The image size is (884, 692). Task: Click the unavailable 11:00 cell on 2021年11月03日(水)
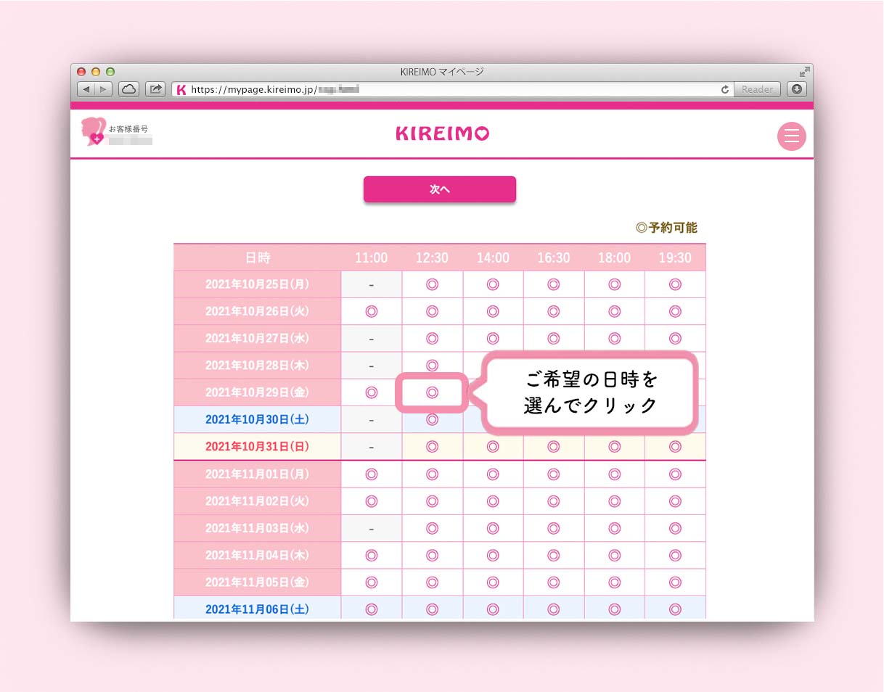372,528
